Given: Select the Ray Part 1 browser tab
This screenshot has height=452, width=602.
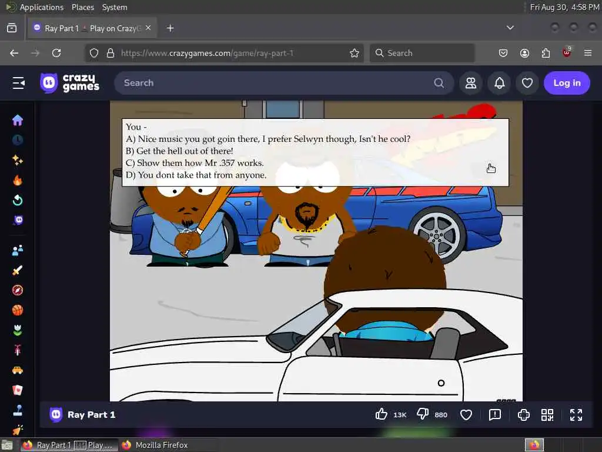Looking at the screenshot, I should 92,28.
